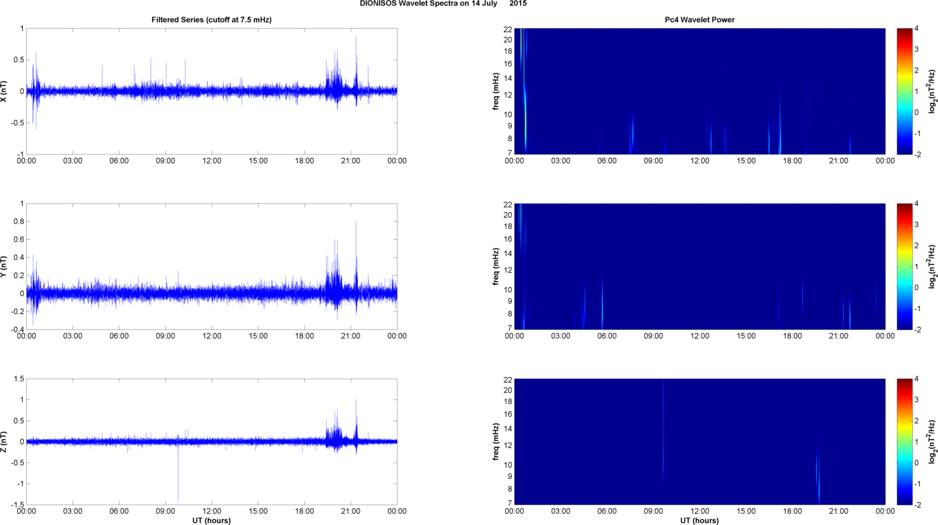This screenshot has height=525, width=938.
Task: Click the log2(nT²/Hz) label of the top colorbar
Action: 932,91
